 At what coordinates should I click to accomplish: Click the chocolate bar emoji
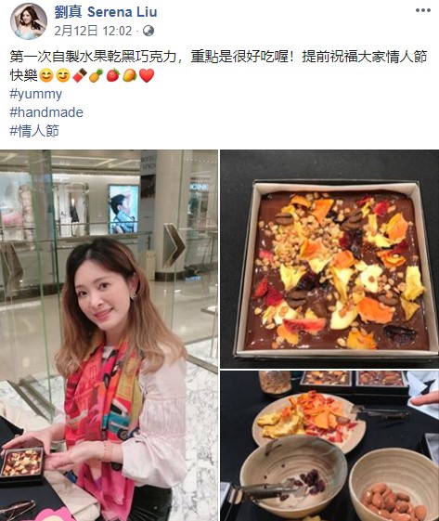(80, 75)
